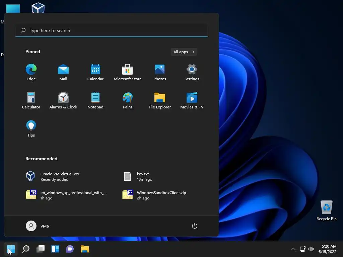Click the Pinned section heading

point(33,52)
